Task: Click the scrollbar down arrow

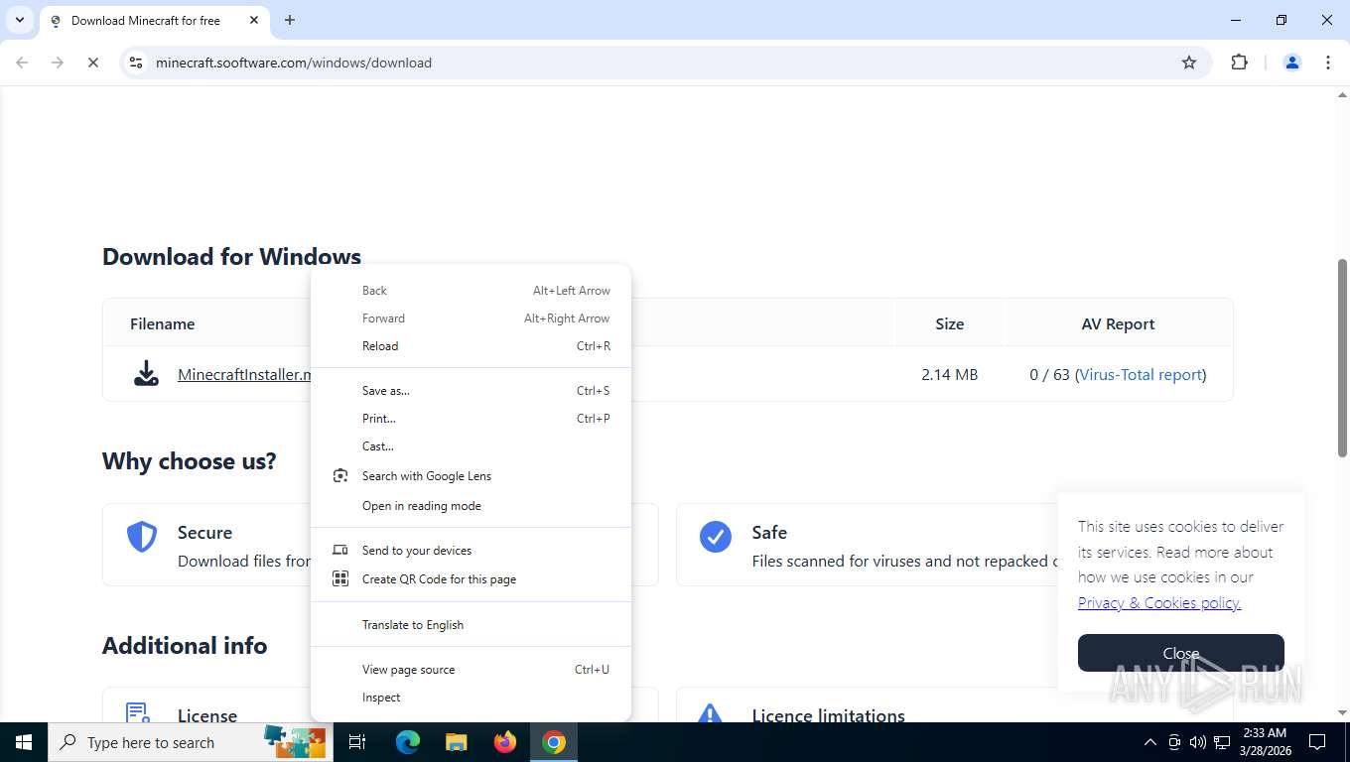Action: [1342, 713]
